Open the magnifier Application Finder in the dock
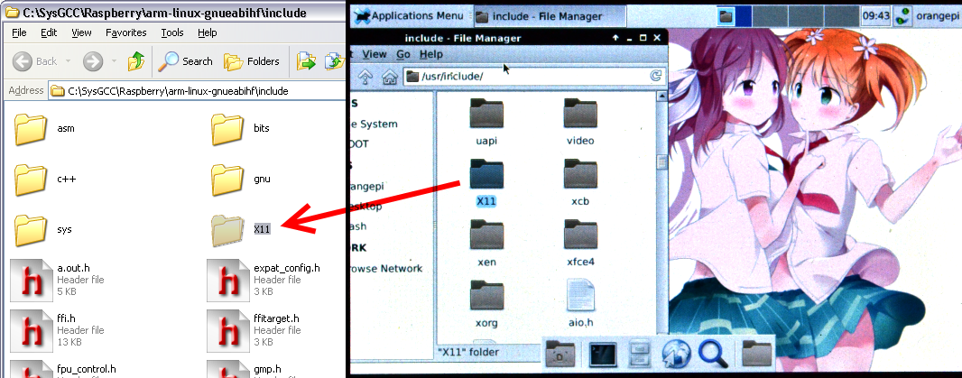This screenshot has height=378, width=962. point(713,354)
